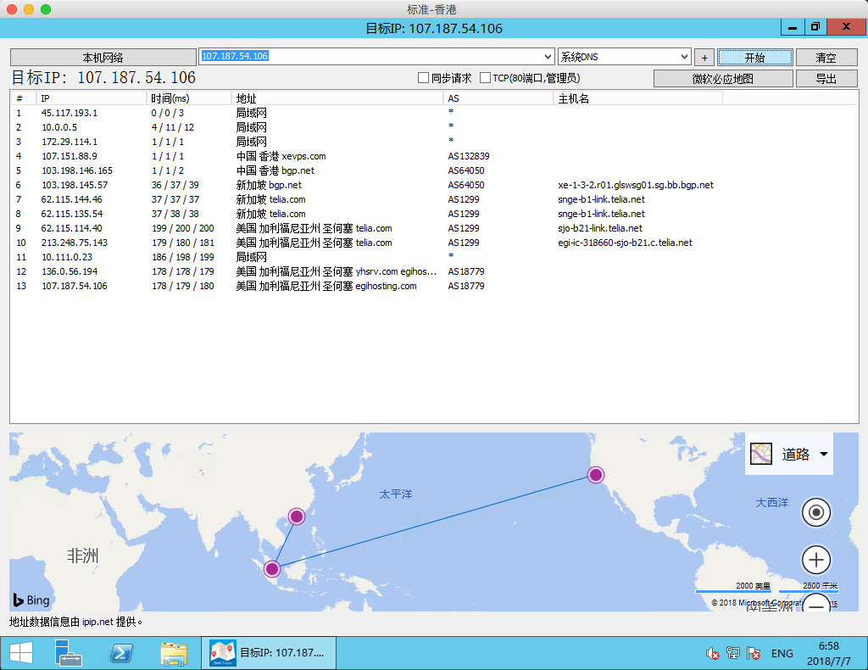Open Server Manager from the taskbar

[x=68, y=653]
